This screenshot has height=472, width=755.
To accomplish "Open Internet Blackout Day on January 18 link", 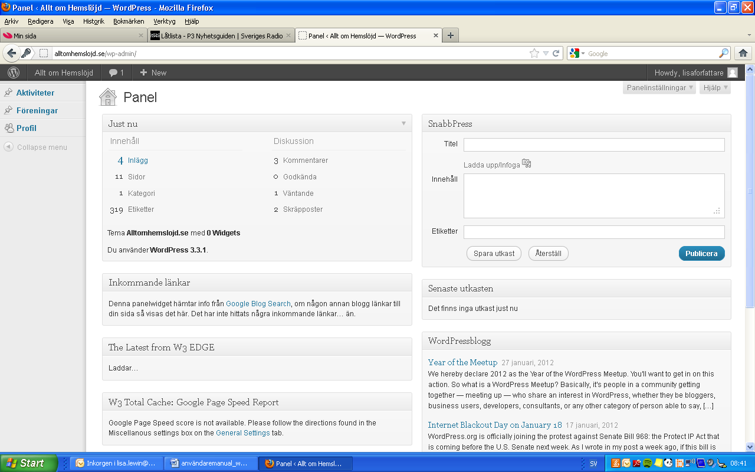I will (495, 425).
